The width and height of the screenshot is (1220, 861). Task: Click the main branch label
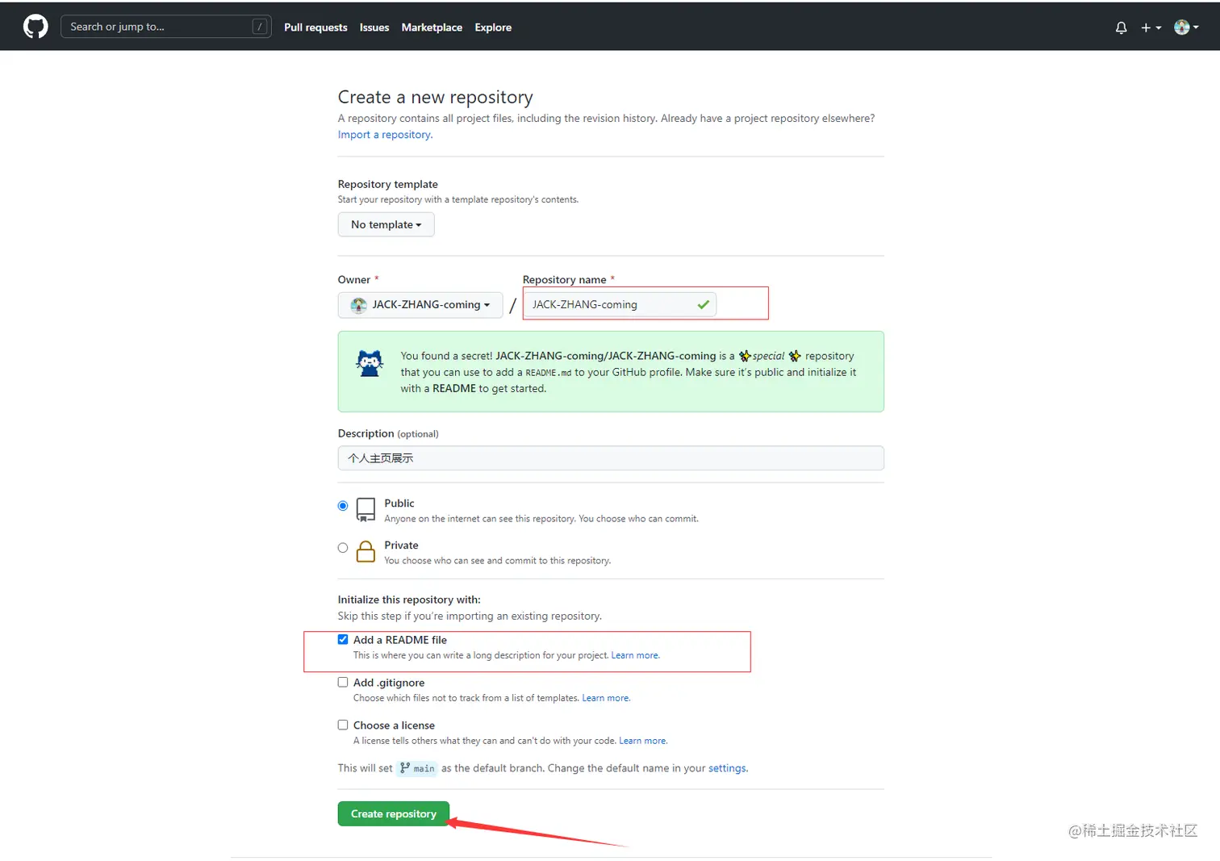pos(417,768)
